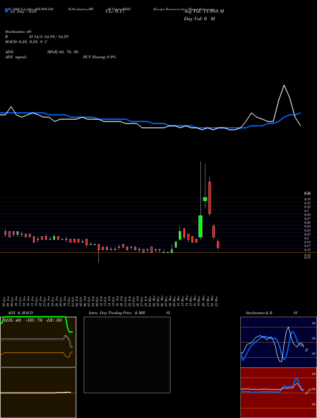Click the peak of the white line spike

(x=284, y=85)
